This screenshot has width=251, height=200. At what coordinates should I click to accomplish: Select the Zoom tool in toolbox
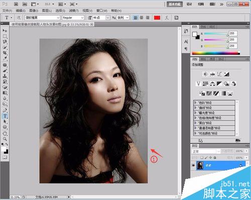click(x=5, y=139)
